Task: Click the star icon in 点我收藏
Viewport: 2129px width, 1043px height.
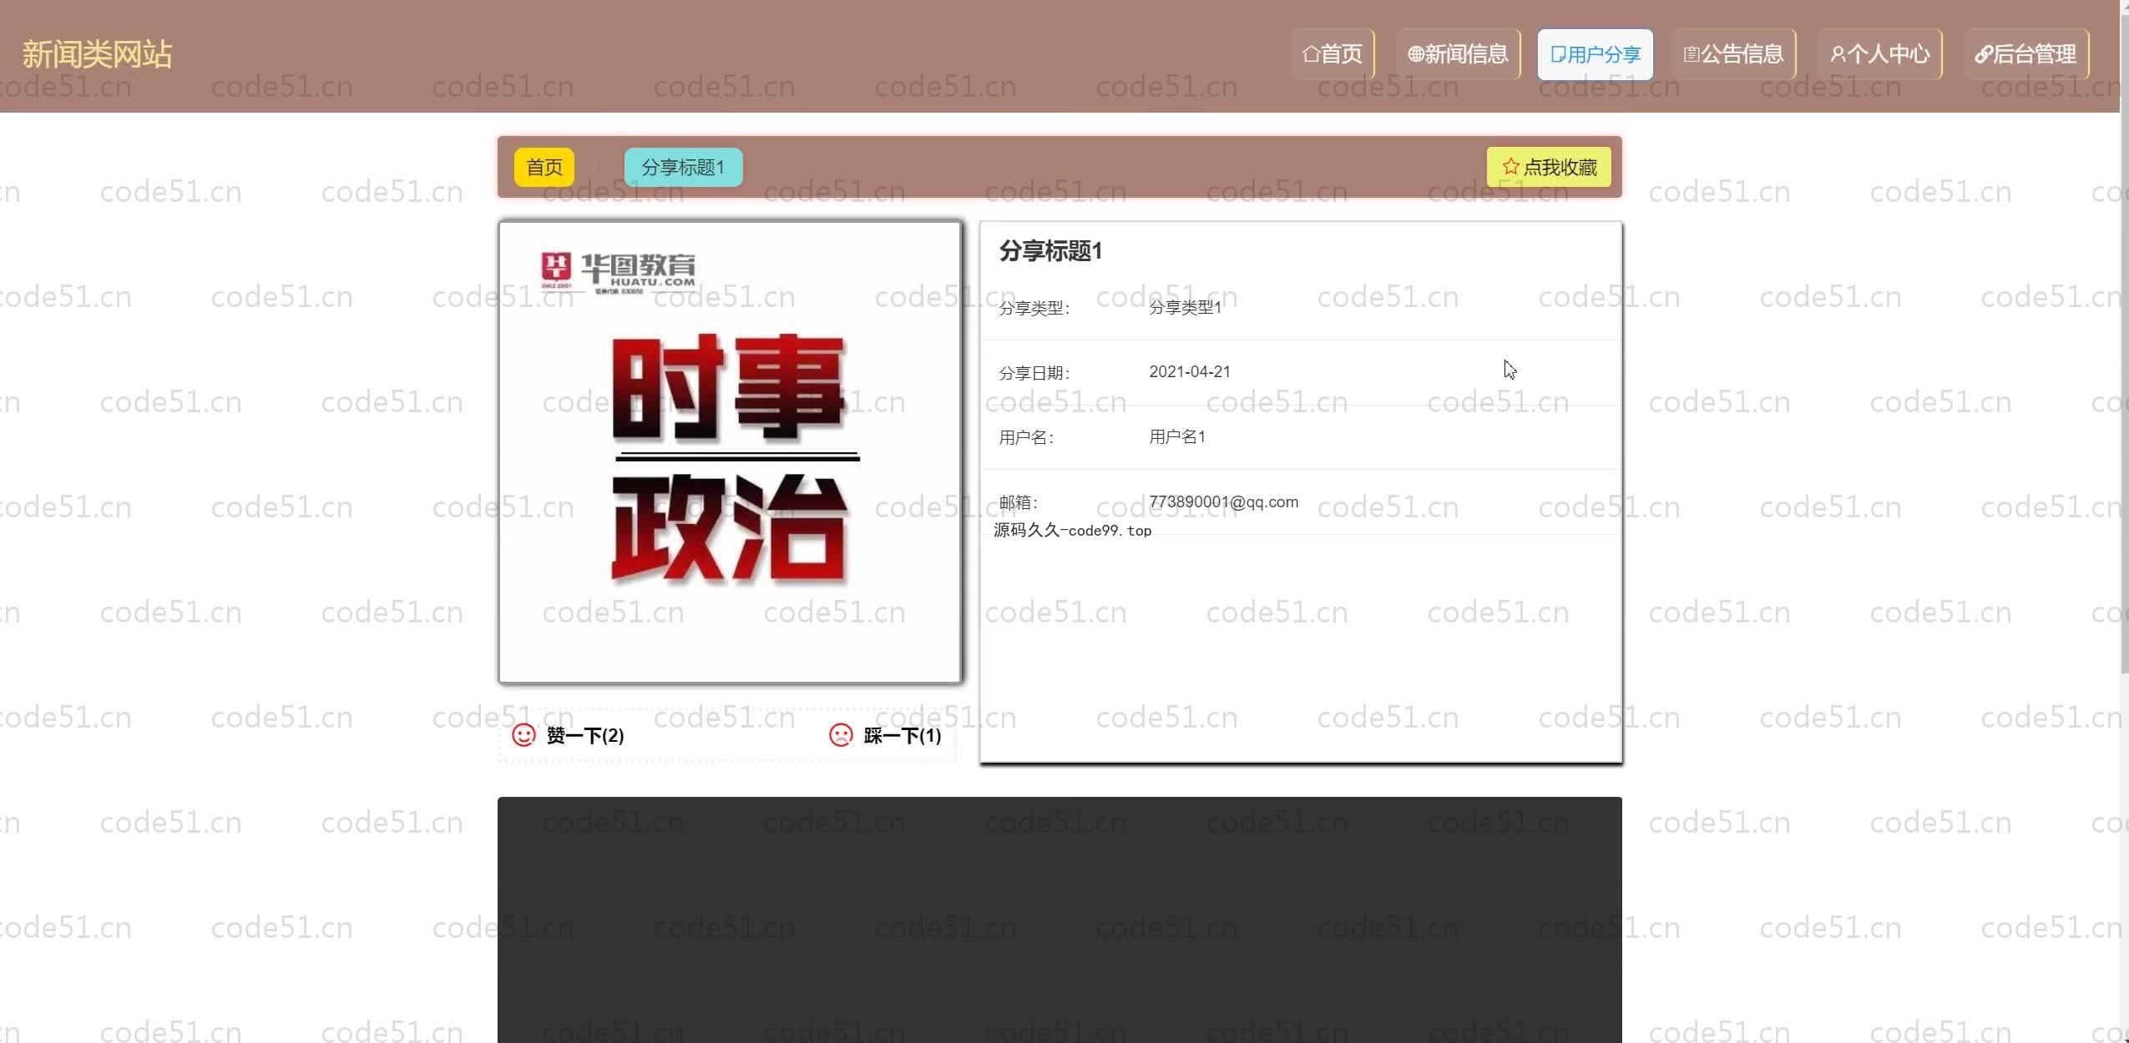Action: pos(1510,167)
